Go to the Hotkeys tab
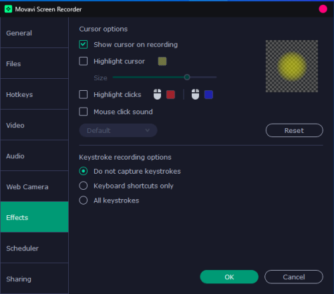 pos(34,94)
